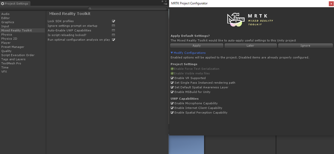
Task: Click the search magnifier icon in Project Settings
Action: coord(90,9)
